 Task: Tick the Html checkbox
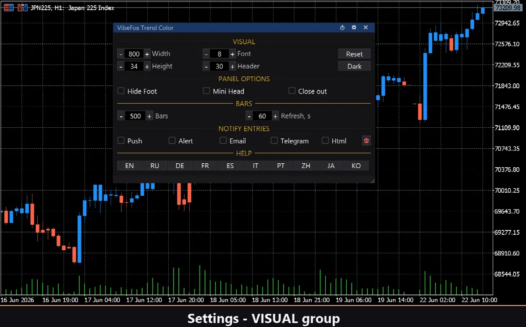325,140
